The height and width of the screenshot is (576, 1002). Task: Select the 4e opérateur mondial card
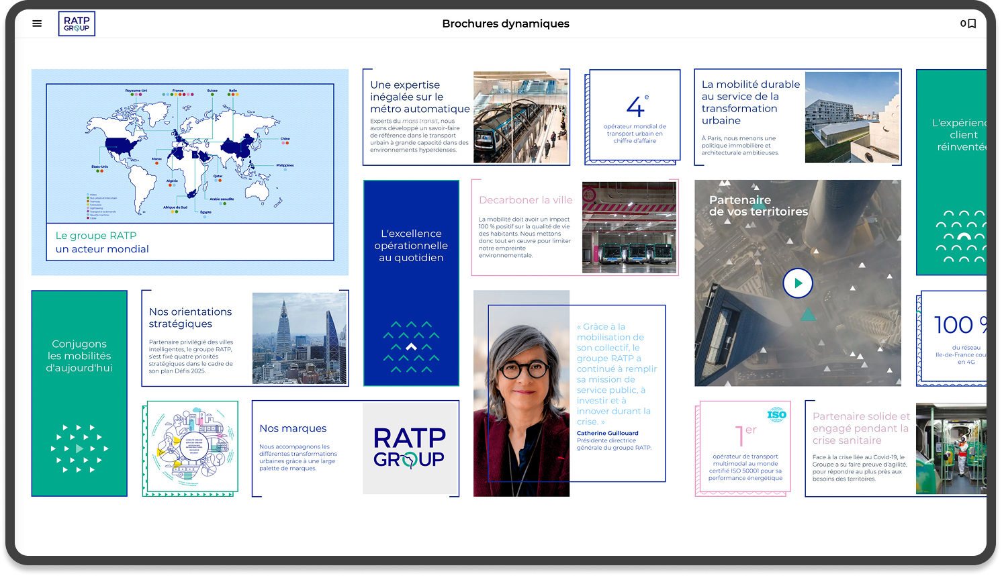[x=634, y=117]
